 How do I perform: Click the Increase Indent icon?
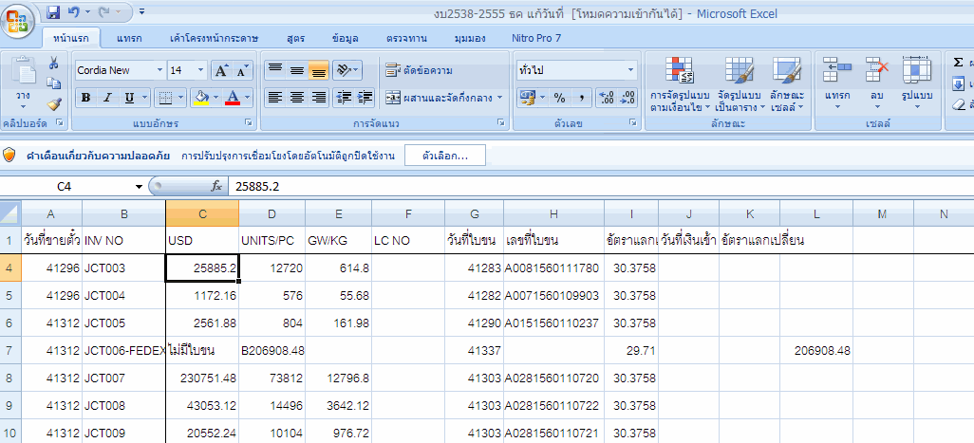click(x=365, y=98)
